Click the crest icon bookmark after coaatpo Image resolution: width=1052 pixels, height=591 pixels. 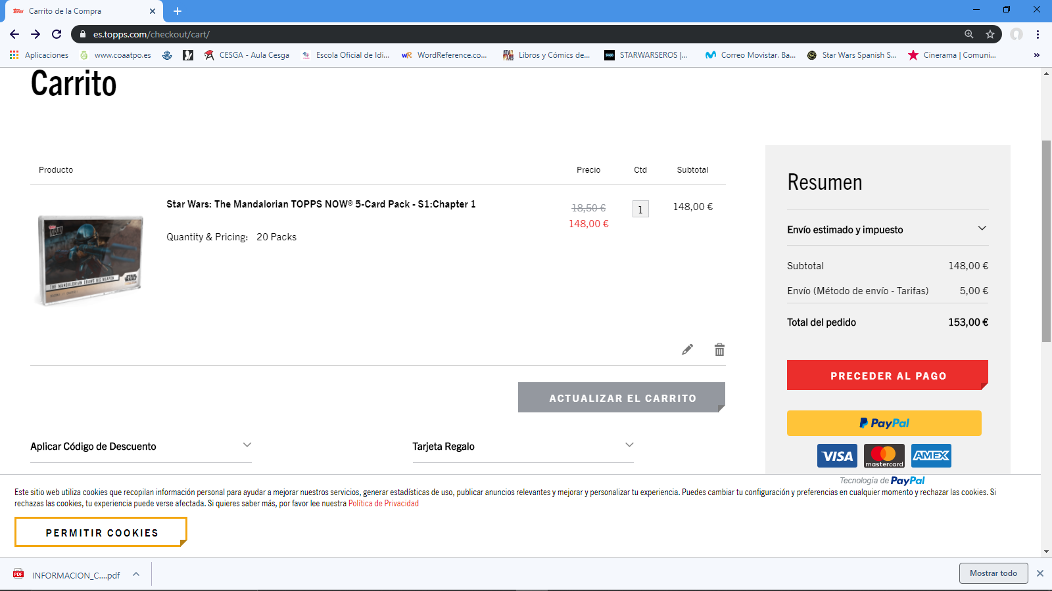point(167,55)
